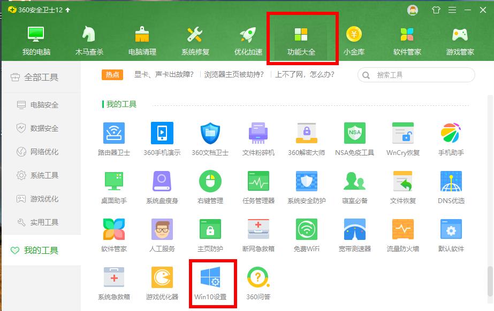Screen dimensions: 494x311
Task: Open the main menu hamburger icon
Action: tap(452, 10)
